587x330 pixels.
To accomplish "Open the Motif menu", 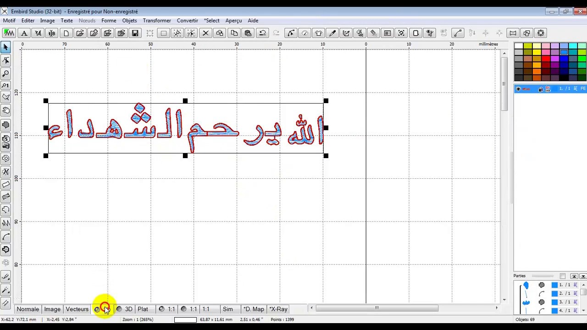I will [9, 21].
